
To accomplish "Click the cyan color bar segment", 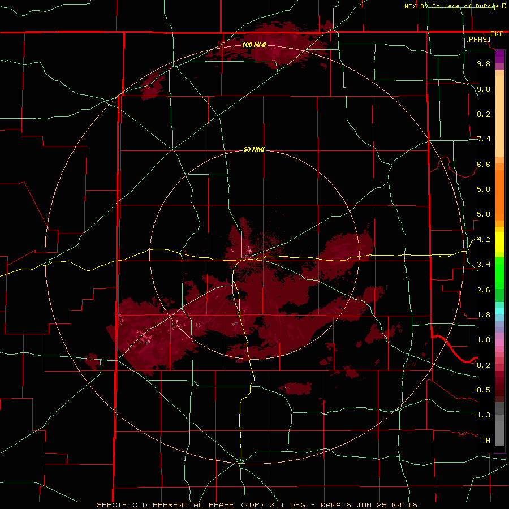I will (x=499, y=311).
